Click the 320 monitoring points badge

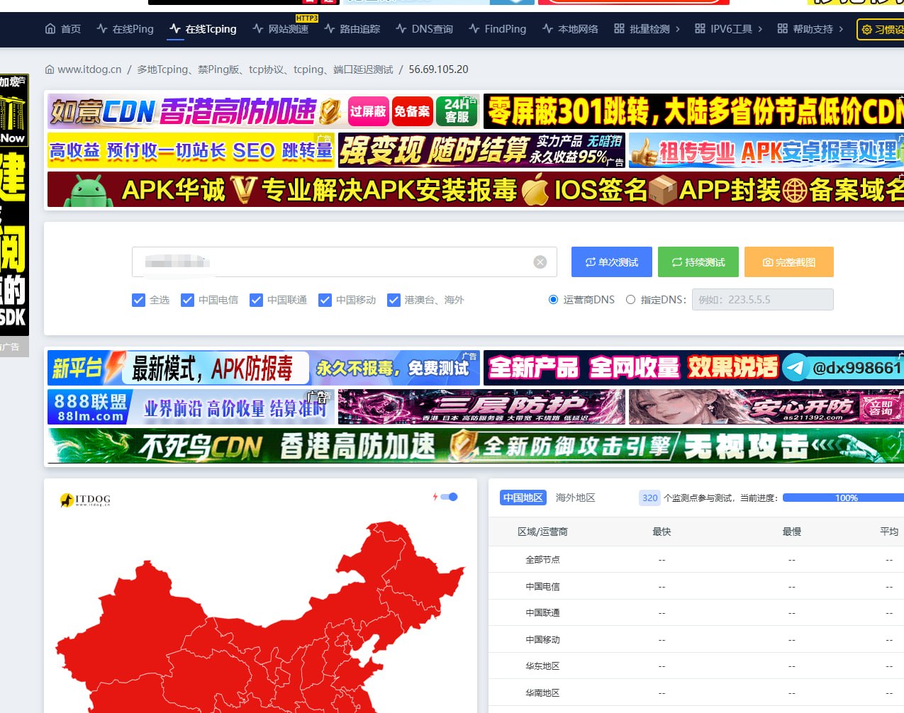click(649, 498)
